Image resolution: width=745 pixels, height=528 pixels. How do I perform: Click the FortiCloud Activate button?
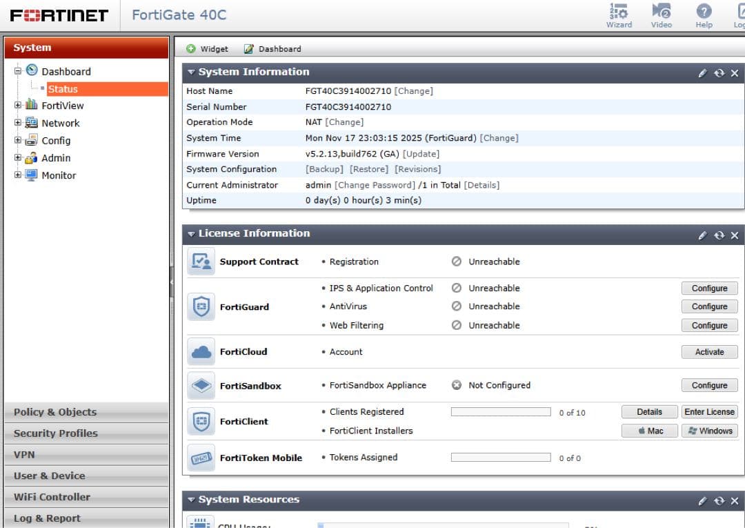click(x=709, y=352)
